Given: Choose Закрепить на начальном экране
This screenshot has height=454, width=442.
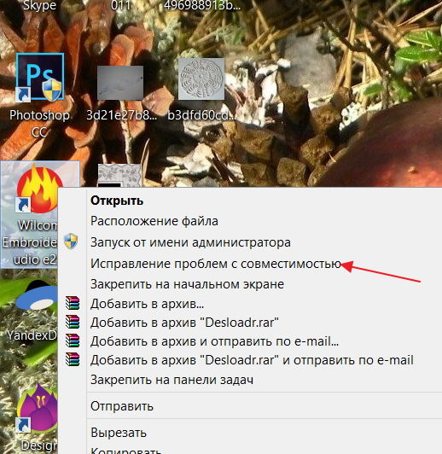Looking at the screenshot, I should 187,284.
